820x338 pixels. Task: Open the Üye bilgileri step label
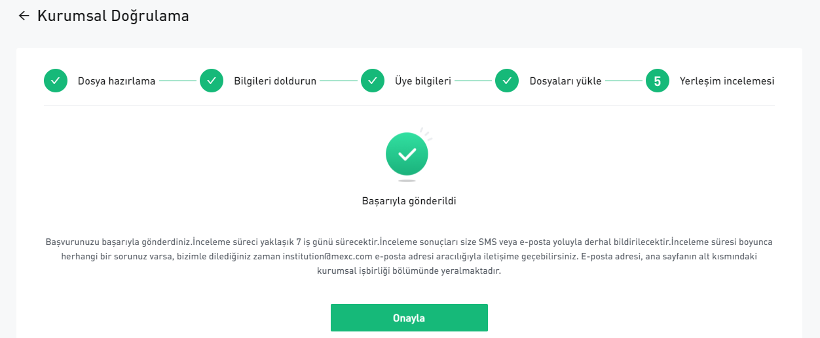423,81
